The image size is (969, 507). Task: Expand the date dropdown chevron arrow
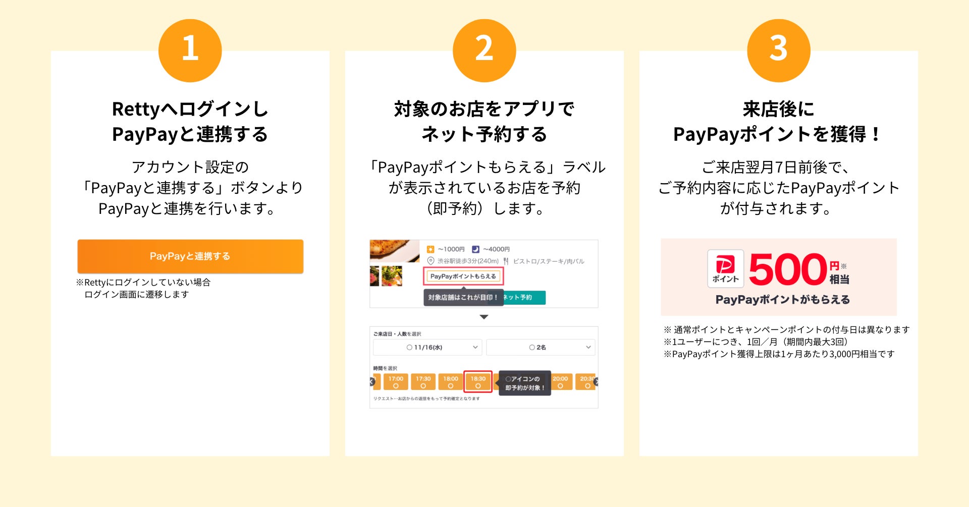click(x=475, y=347)
